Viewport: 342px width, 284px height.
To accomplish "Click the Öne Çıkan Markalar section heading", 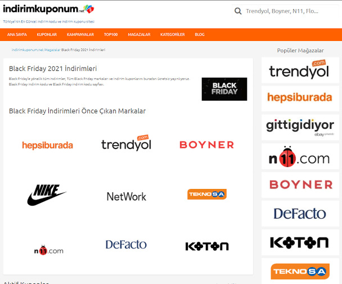I will point(77,111).
